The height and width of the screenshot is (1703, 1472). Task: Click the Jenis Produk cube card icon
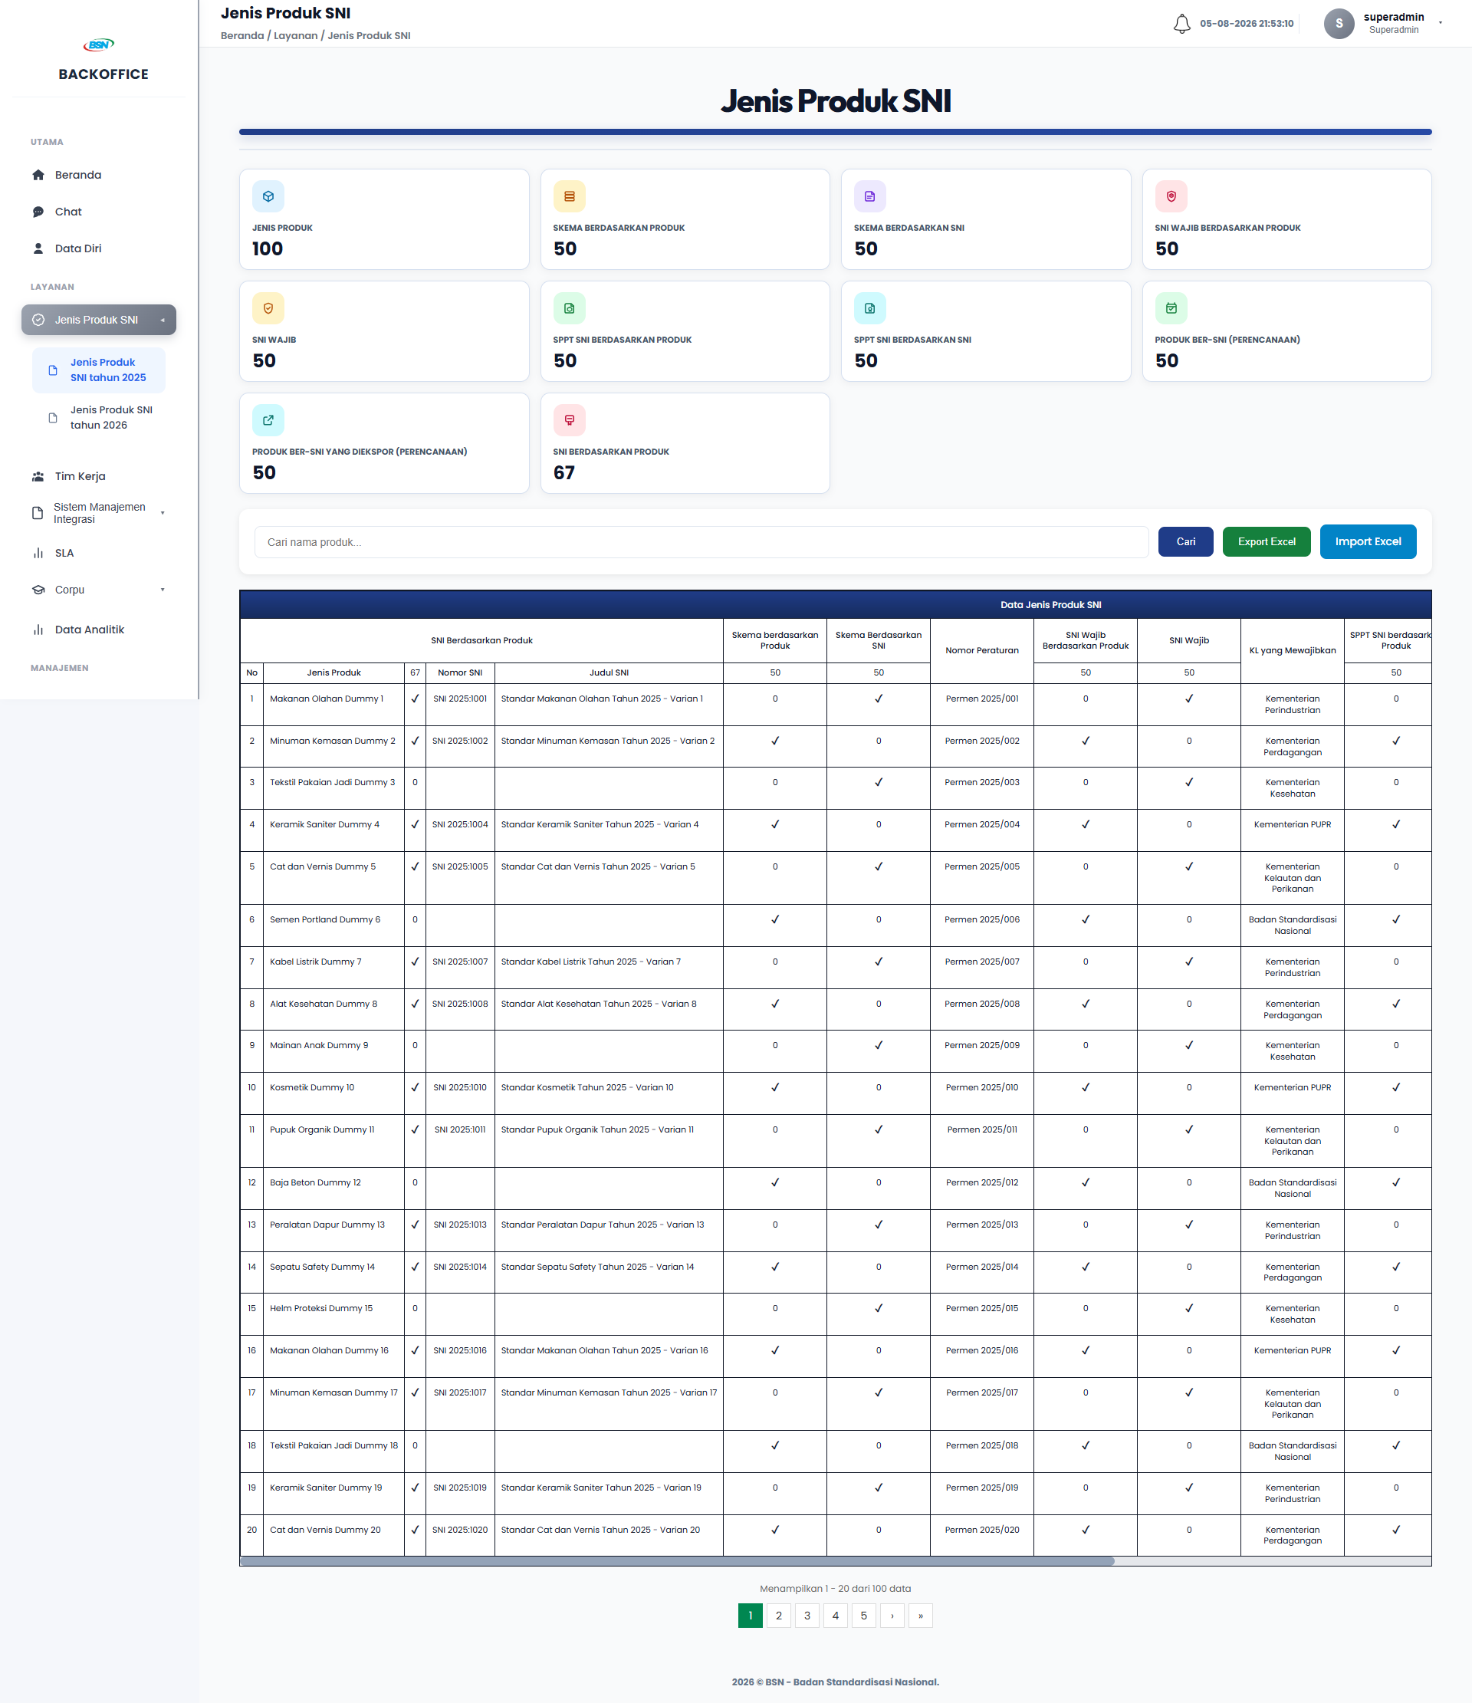[x=268, y=196]
